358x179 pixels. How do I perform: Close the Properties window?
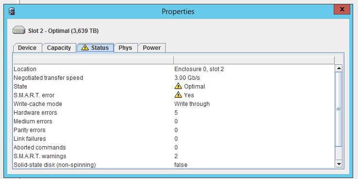(342, 10)
